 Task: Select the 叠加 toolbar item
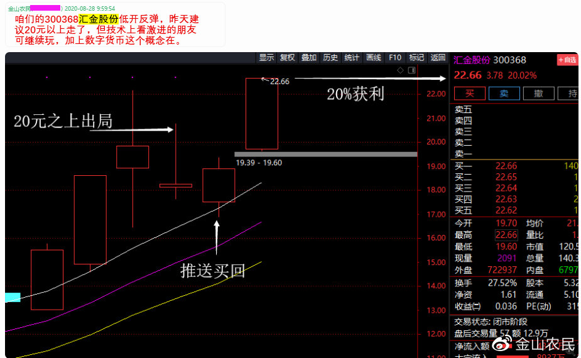point(309,58)
